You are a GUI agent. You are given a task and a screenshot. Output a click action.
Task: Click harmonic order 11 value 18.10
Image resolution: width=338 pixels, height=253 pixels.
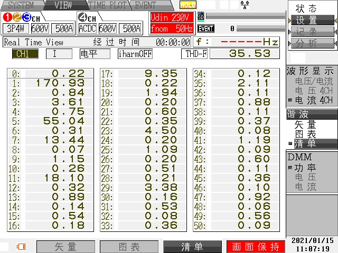64,178
